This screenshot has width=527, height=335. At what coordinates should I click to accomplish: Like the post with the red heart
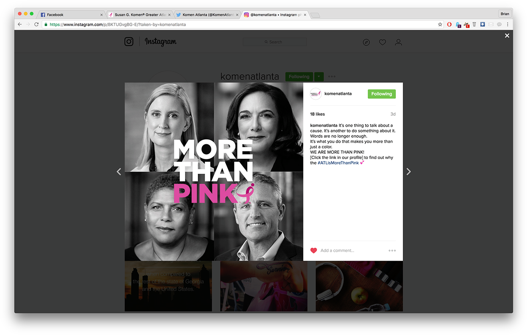click(313, 250)
